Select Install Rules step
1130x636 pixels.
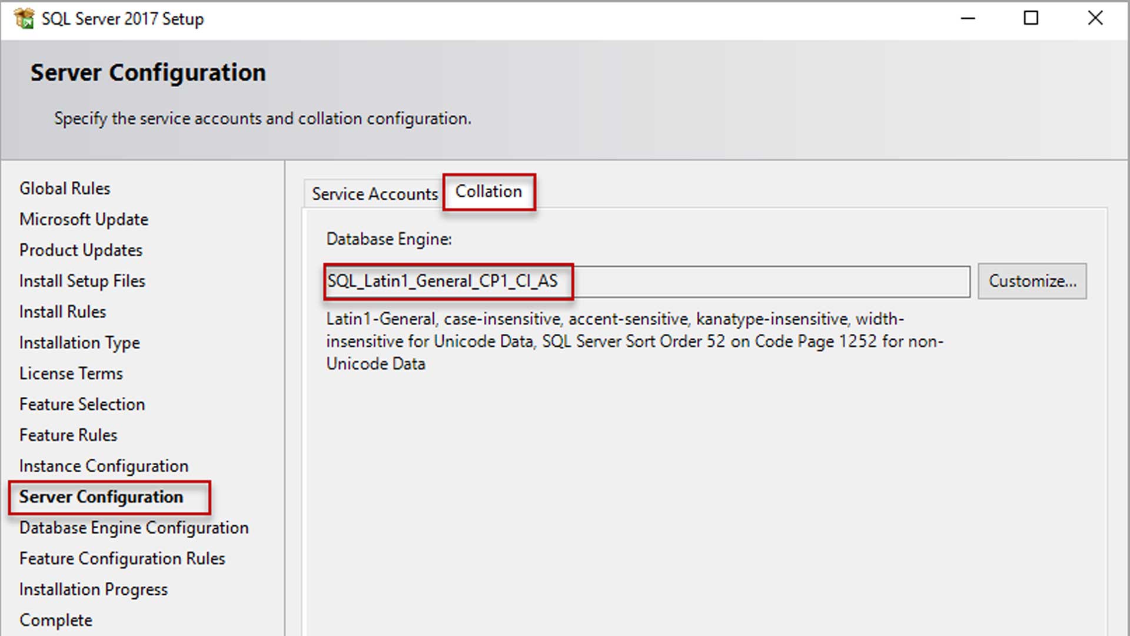click(62, 312)
